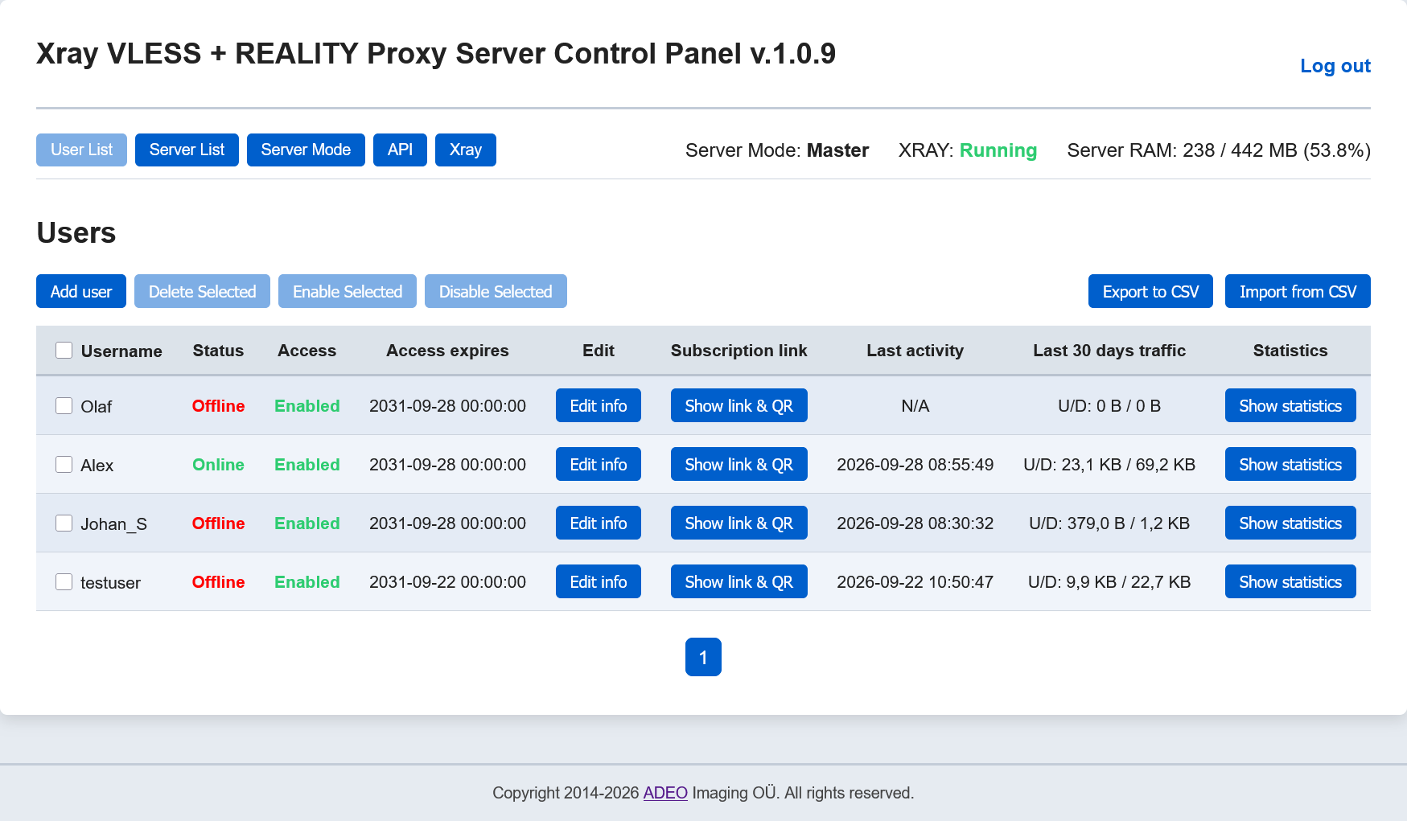
Task: Switch to the Server List tab
Action: [x=187, y=150]
